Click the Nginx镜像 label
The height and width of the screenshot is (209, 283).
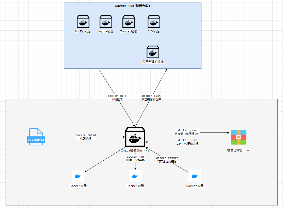[x=106, y=31]
